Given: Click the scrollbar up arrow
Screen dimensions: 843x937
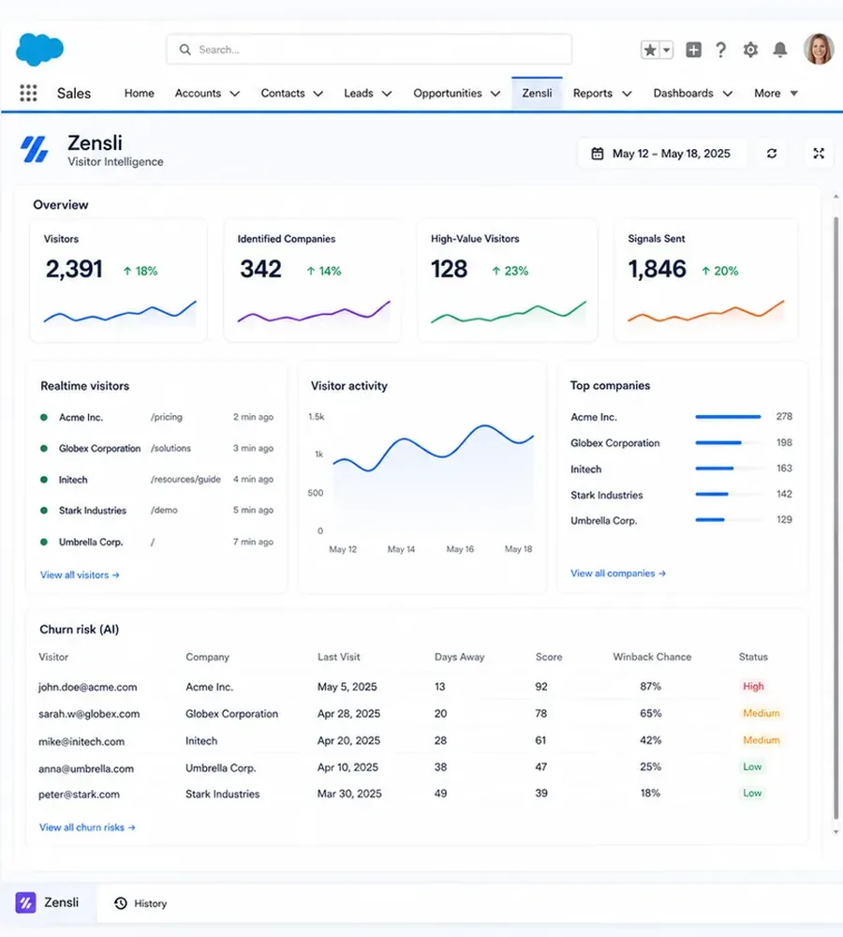Looking at the screenshot, I should click(836, 196).
